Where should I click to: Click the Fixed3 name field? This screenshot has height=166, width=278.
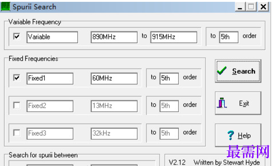[x=50, y=133]
